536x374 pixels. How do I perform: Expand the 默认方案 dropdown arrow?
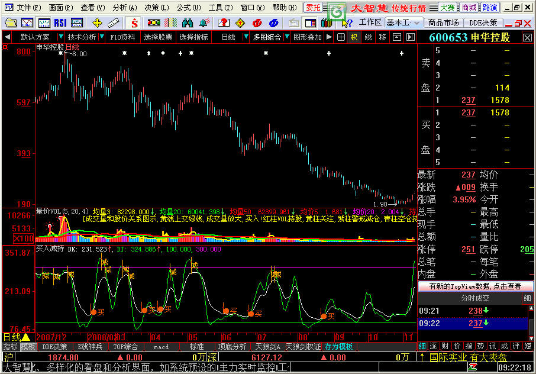tap(60, 37)
